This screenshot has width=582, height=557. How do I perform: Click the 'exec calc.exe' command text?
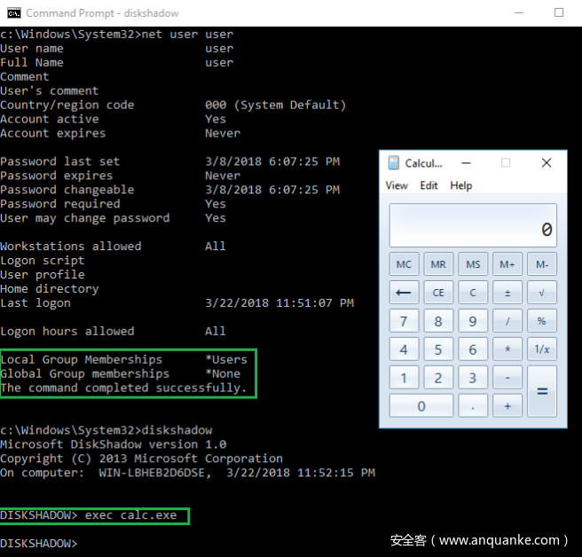pos(130,515)
